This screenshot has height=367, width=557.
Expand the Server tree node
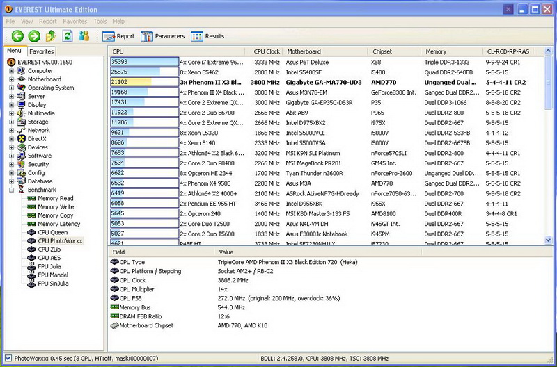(x=11, y=96)
